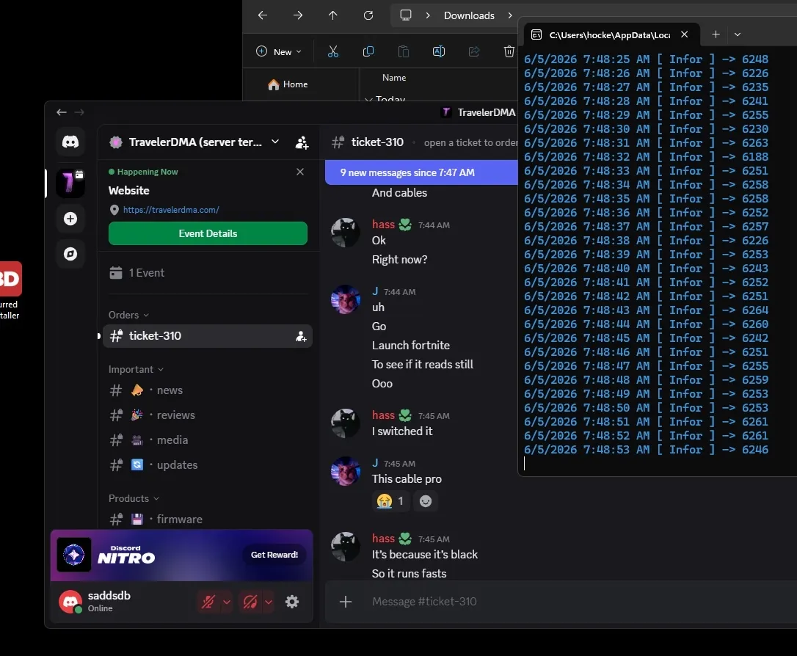Open a new terminal tab with plus
The height and width of the screenshot is (656, 797).
tap(716, 34)
